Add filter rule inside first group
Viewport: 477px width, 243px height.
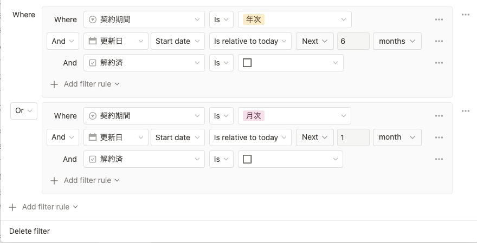[x=85, y=84]
